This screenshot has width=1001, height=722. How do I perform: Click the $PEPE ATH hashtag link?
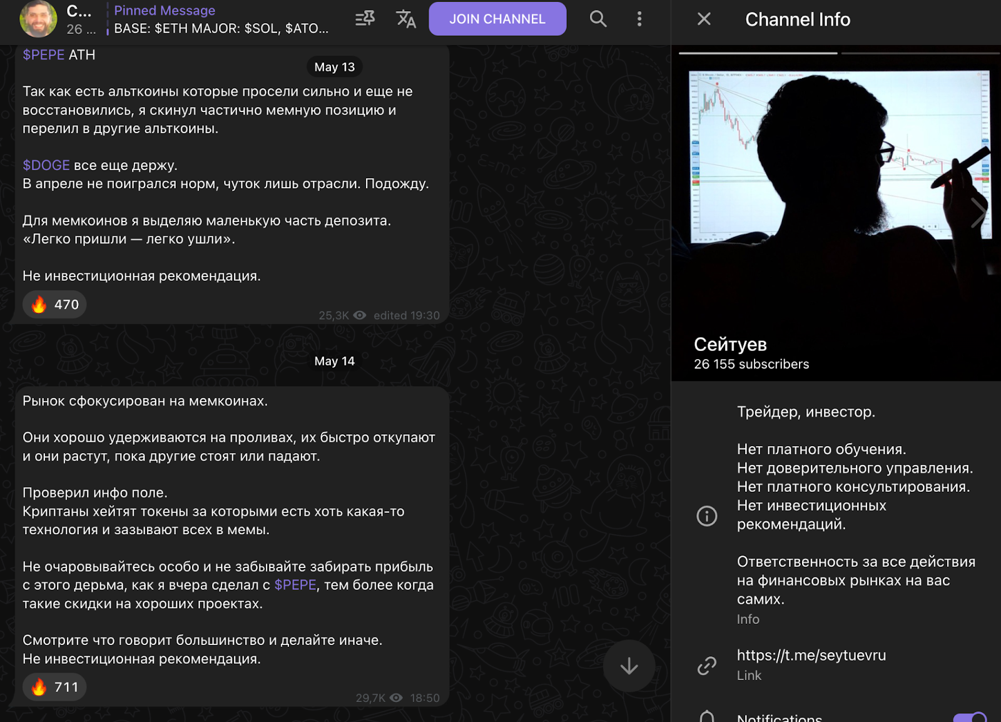tap(44, 55)
